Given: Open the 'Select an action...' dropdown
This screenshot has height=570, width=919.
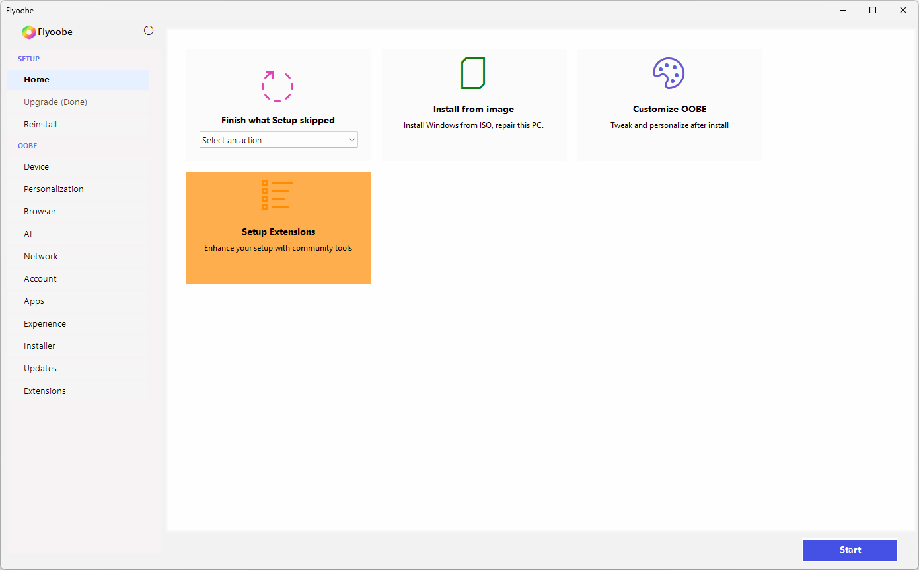Looking at the screenshot, I should (278, 140).
